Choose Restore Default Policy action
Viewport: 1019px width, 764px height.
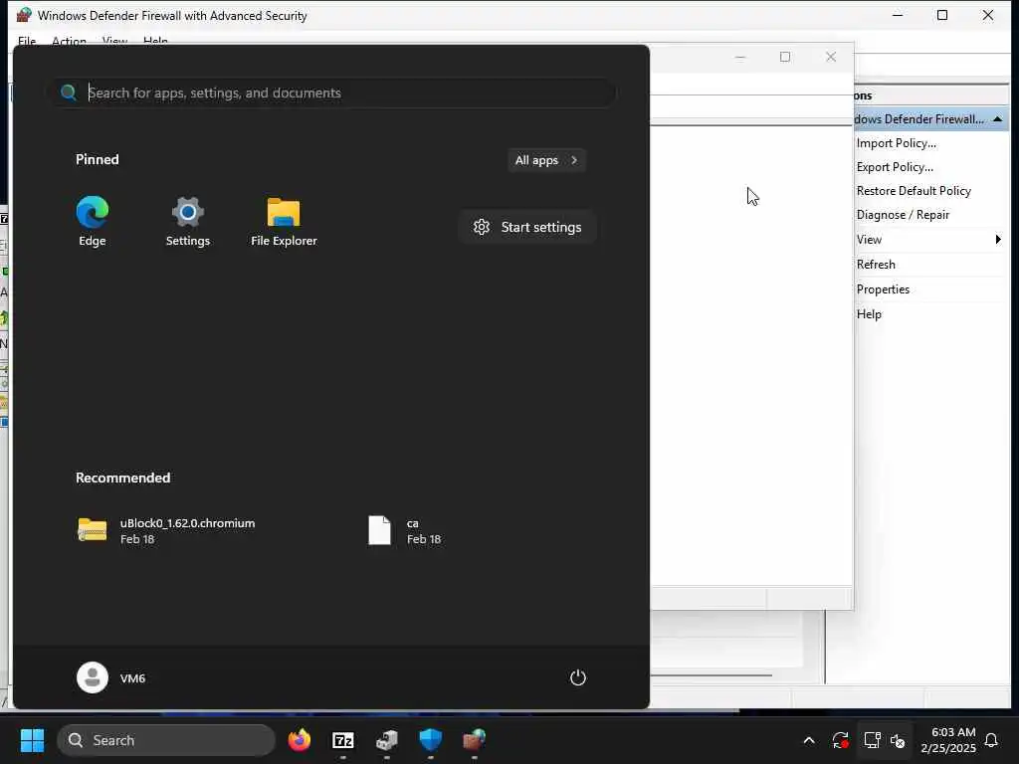click(x=914, y=190)
